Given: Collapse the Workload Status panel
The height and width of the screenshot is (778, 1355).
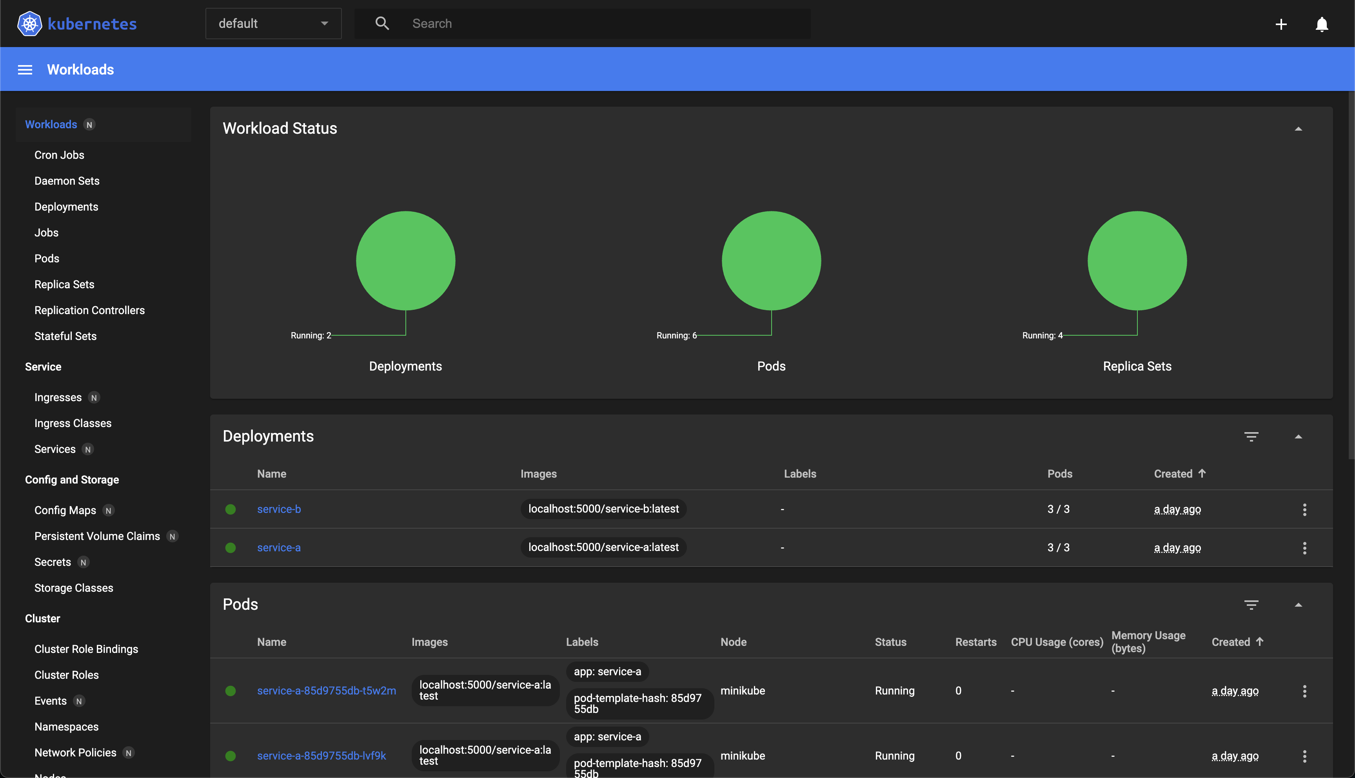Looking at the screenshot, I should point(1299,128).
